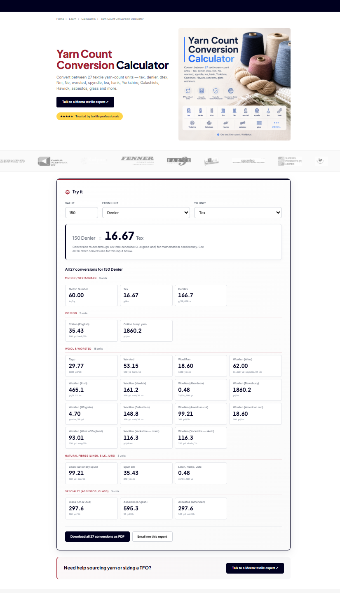Download all 27 conversions as PDF
Viewport: 340px width, 593px height.
pos(97,536)
